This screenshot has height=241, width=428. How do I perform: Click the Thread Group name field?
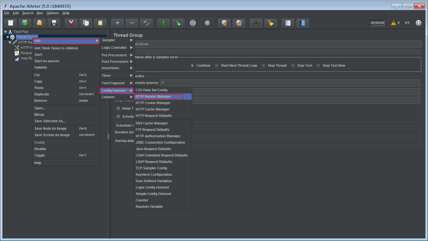pyautogui.click(x=278, y=44)
